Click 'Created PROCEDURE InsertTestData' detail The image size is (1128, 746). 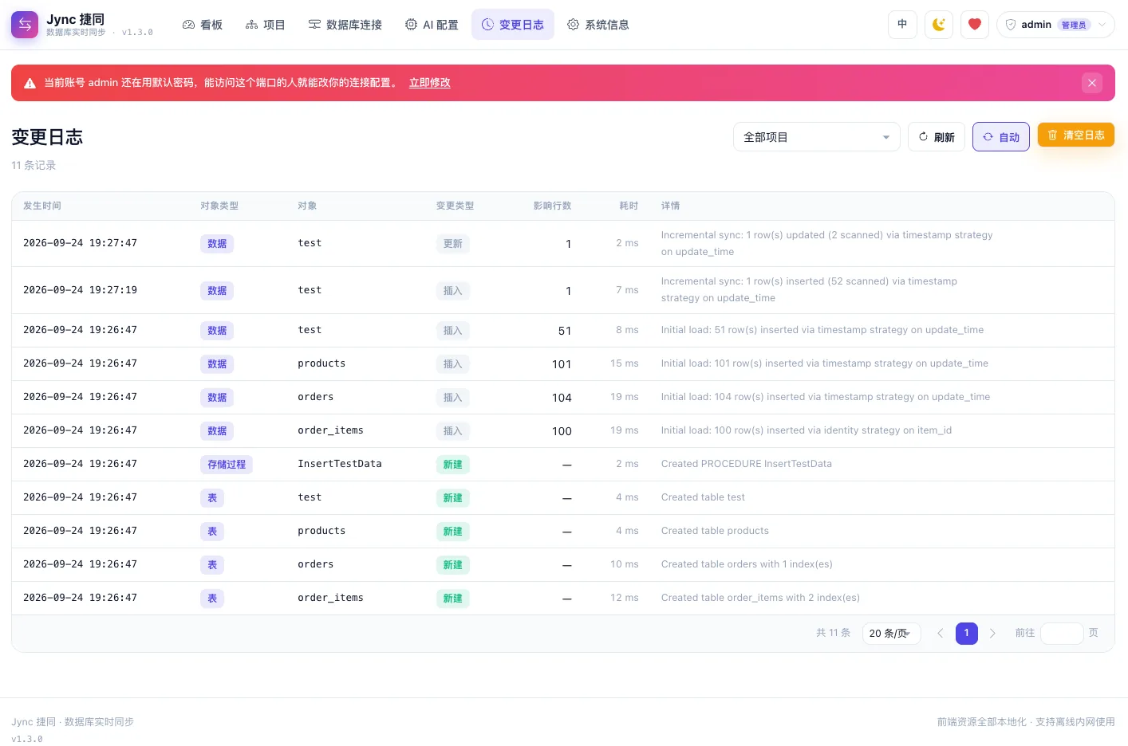tap(747, 464)
